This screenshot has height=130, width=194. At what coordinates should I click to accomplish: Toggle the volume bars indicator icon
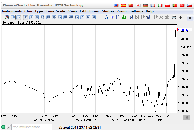click(x=124, y=17)
